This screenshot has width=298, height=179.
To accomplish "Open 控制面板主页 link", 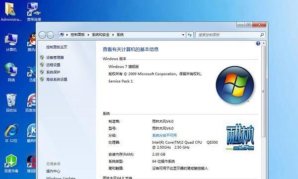I will point(57,47).
